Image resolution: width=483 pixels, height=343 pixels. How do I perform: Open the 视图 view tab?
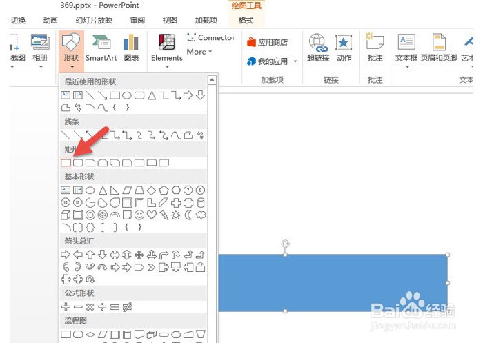pos(170,20)
